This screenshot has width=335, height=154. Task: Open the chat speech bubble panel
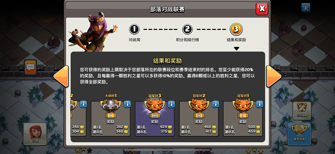tap(30, 67)
